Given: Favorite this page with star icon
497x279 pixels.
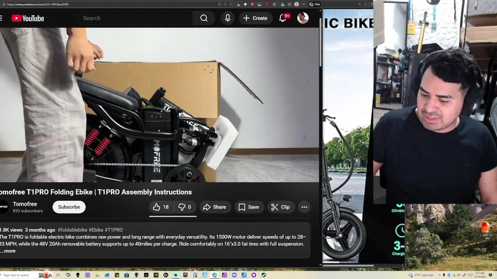Looking at the screenshot, I should pos(231,4).
